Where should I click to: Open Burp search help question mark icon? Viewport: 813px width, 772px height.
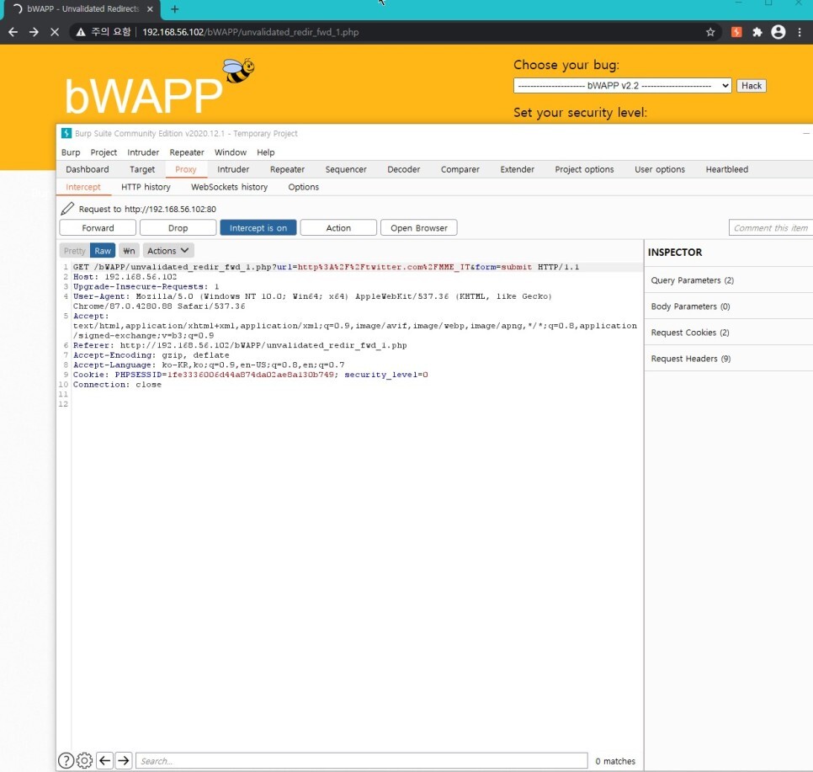[66, 760]
